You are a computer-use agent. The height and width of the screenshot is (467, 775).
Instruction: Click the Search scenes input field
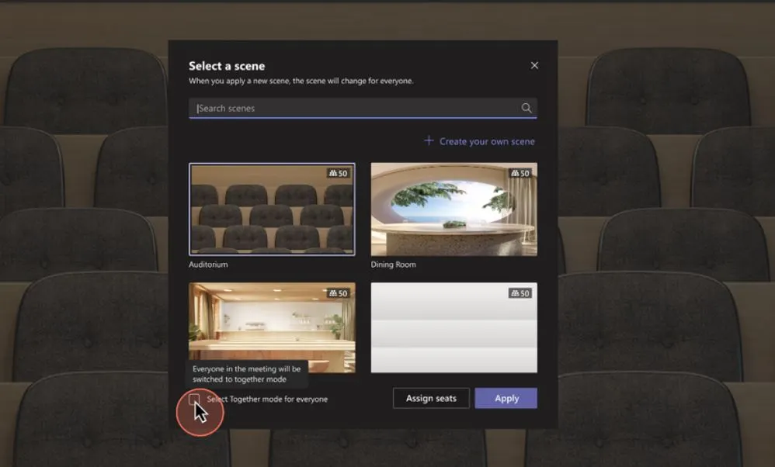363,108
